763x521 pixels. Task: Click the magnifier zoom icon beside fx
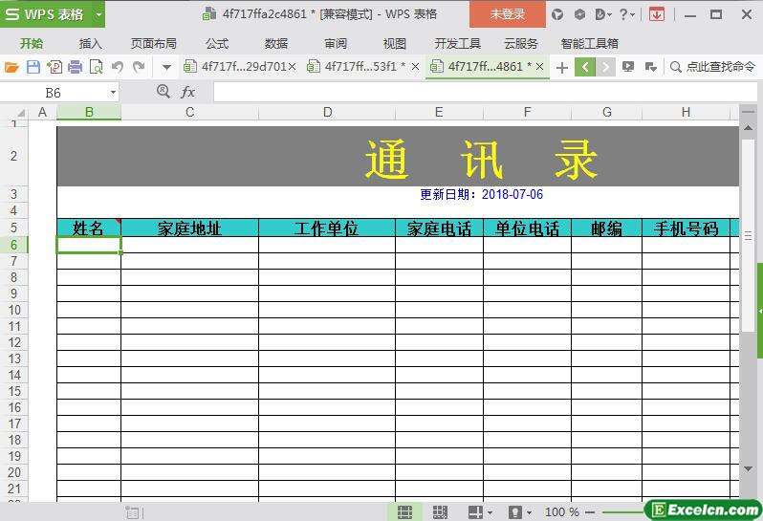click(163, 91)
